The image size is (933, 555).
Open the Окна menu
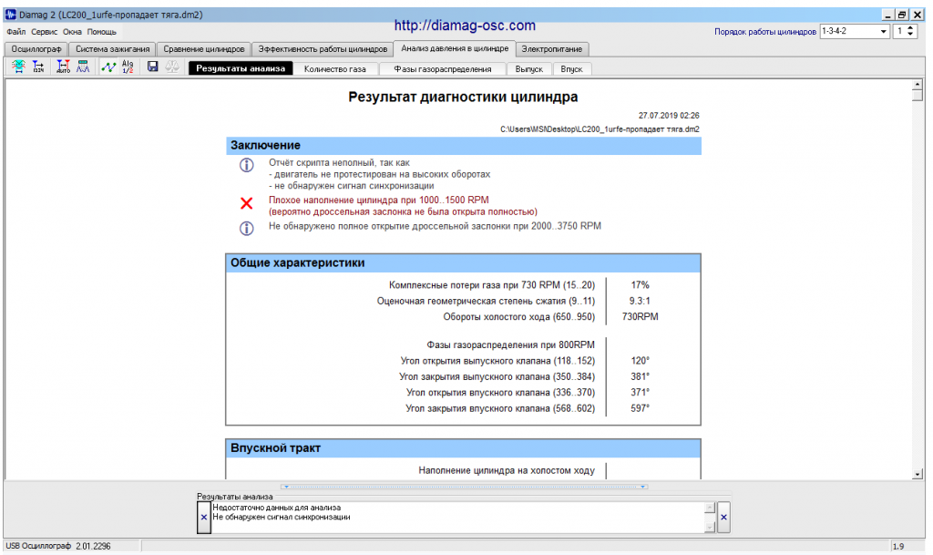72,32
